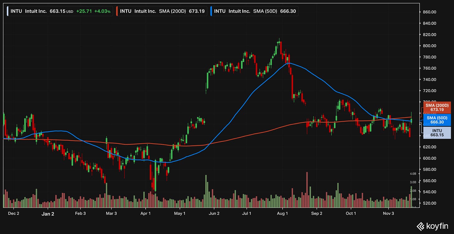Click the Jan 2 date label

click(x=48, y=214)
